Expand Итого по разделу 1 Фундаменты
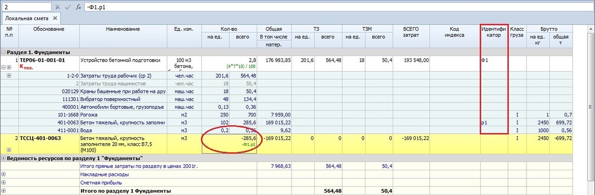The height and width of the screenshot is (195, 595). coord(3,191)
